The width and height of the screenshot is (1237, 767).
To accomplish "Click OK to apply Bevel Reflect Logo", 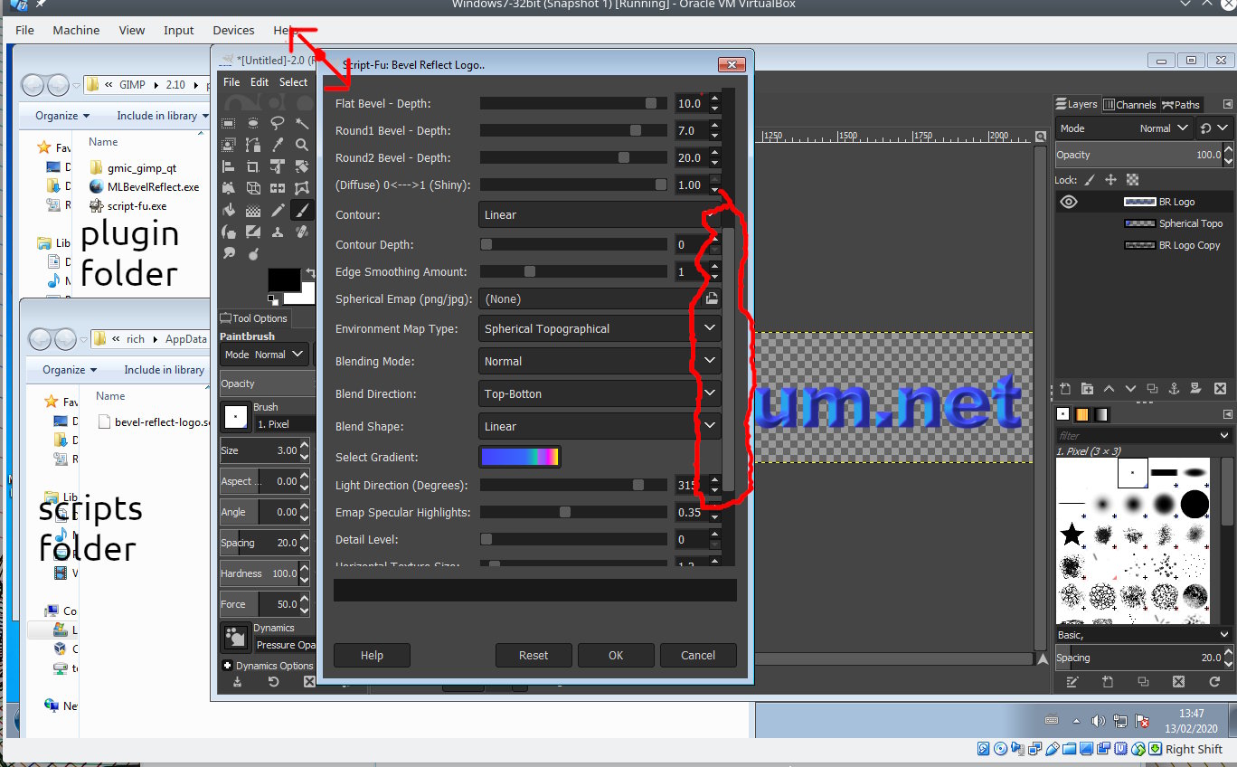I will pyautogui.click(x=616, y=655).
